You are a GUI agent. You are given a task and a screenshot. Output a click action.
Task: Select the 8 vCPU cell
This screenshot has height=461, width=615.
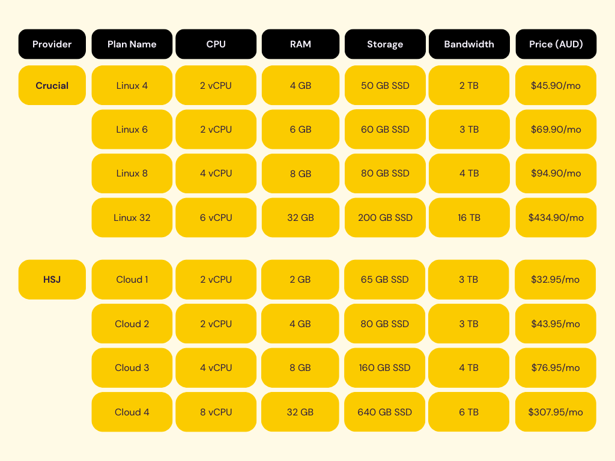click(x=216, y=412)
